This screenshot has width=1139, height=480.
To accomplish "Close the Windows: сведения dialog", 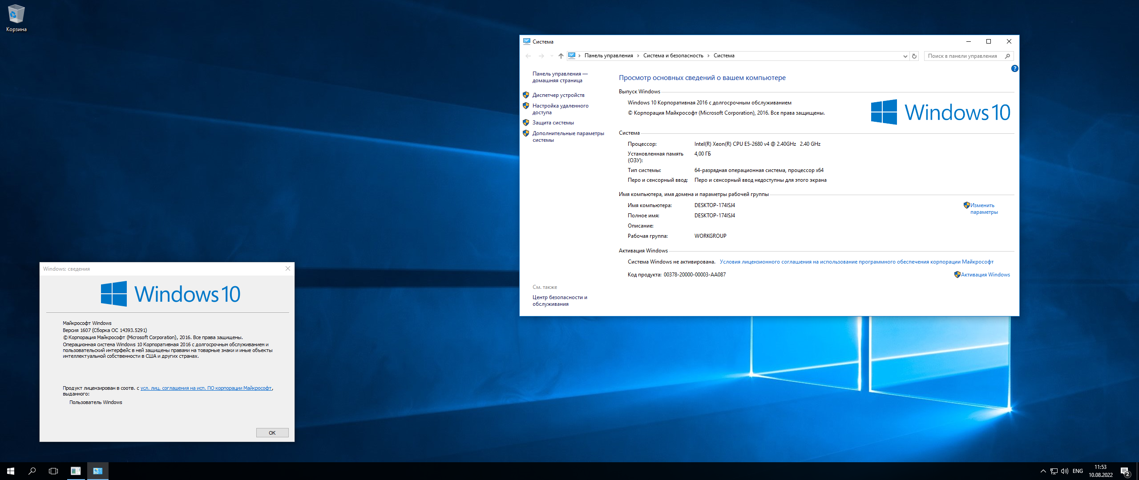I will [x=288, y=268].
